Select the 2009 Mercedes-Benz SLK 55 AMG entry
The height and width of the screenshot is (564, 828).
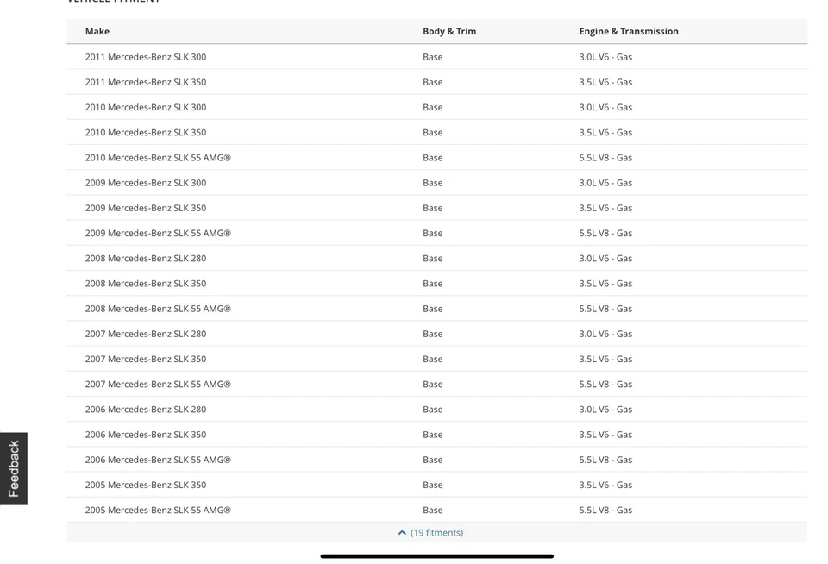click(158, 233)
